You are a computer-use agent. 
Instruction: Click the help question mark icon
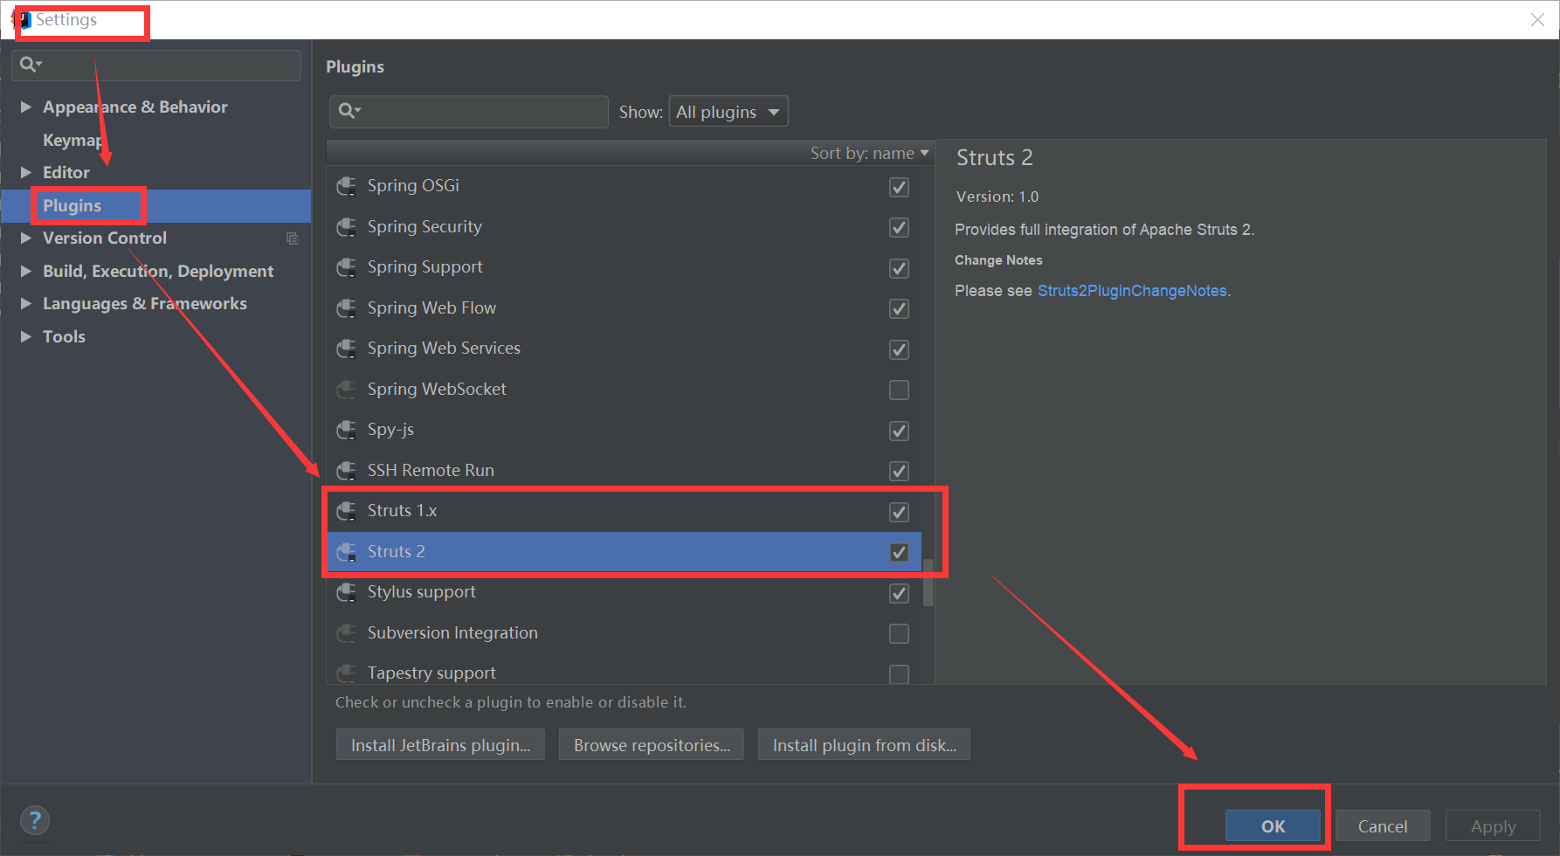(35, 820)
